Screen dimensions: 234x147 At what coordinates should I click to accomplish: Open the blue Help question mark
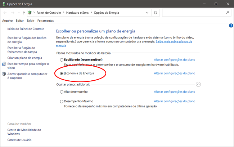pos(231,26)
